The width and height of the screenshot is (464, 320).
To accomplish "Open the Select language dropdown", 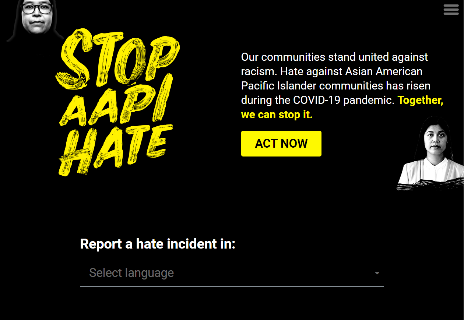I will pos(232,273).
